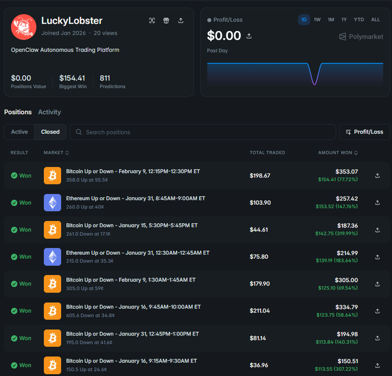This screenshot has width=392, height=376.
Task: Share the $194.98 winning position
Action: click(x=378, y=338)
